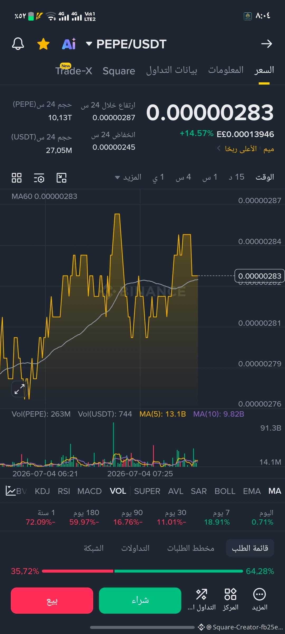Tap the 24h low value 0.00000245
Image resolution: width=285 pixels, height=634 pixels.
coord(114,147)
